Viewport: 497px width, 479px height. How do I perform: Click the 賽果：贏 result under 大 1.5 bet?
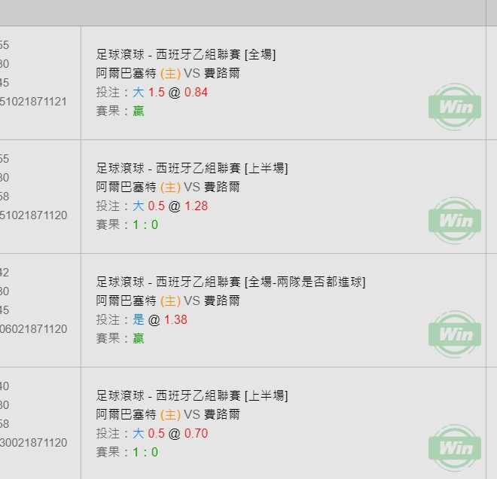[120, 111]
